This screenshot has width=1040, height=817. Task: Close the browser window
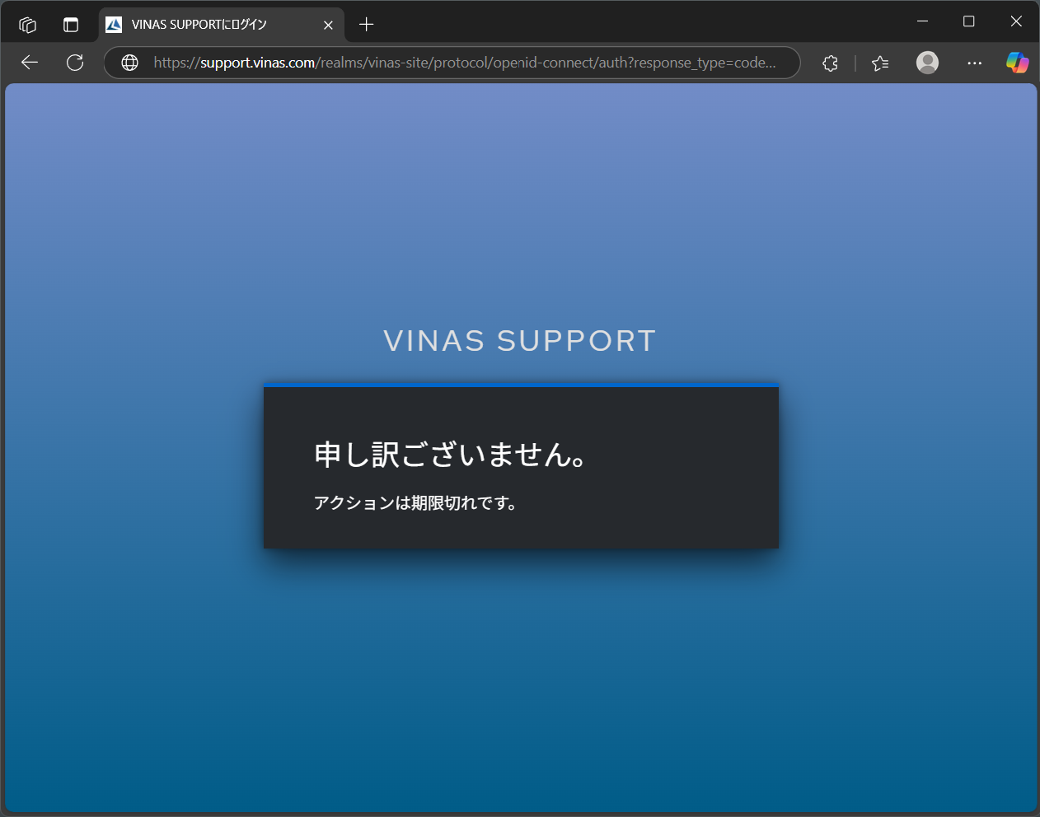click(1016, 21)
